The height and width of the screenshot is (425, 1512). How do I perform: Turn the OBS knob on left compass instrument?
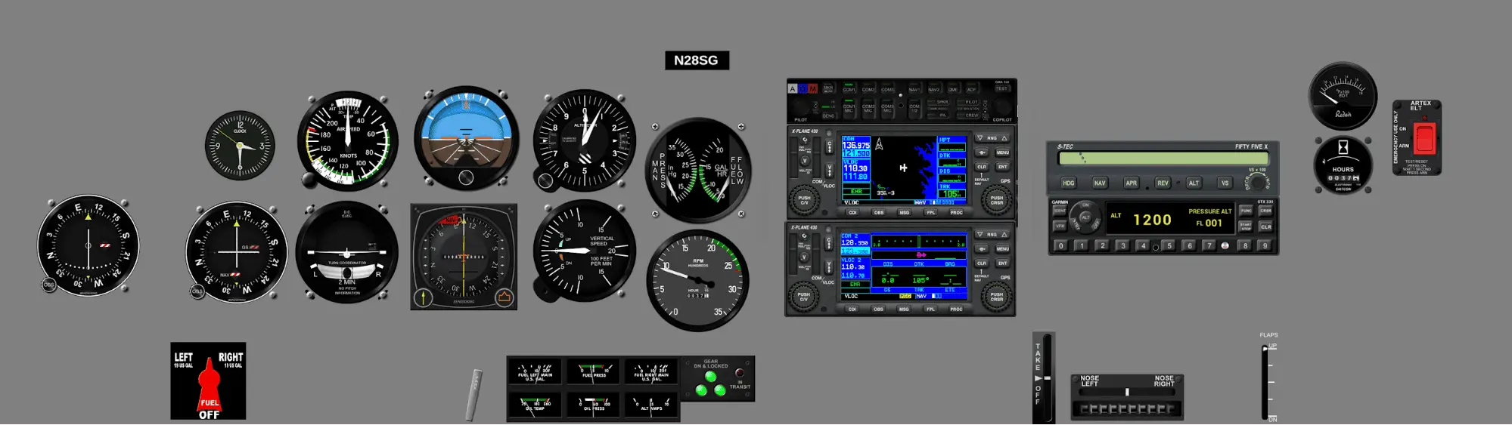point(49,285)
